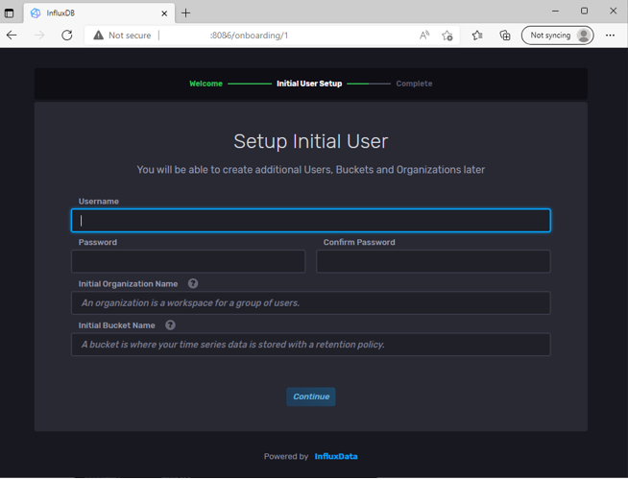Viewport: 628px width, 480px height.
Task: Open the Collections icon in the toolbar
Action: (x=505, y=36)
